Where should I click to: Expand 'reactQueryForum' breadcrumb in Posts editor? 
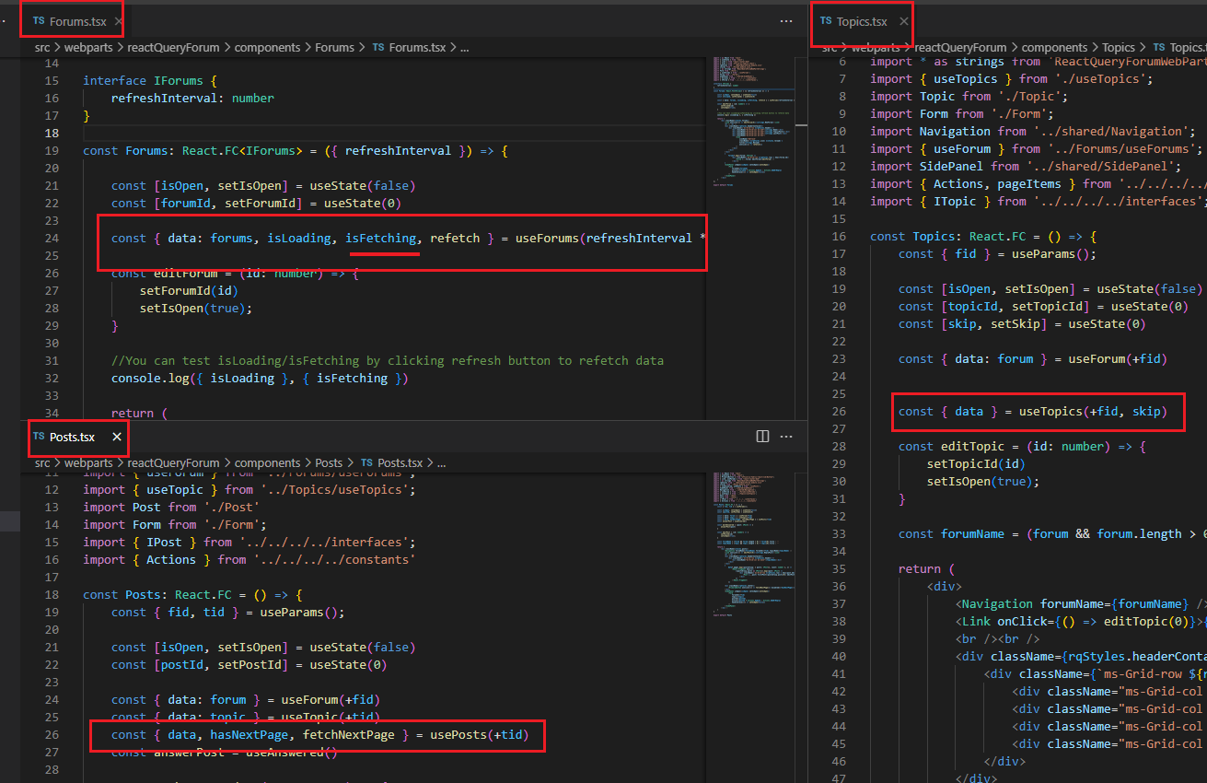(x=174, y=463)
